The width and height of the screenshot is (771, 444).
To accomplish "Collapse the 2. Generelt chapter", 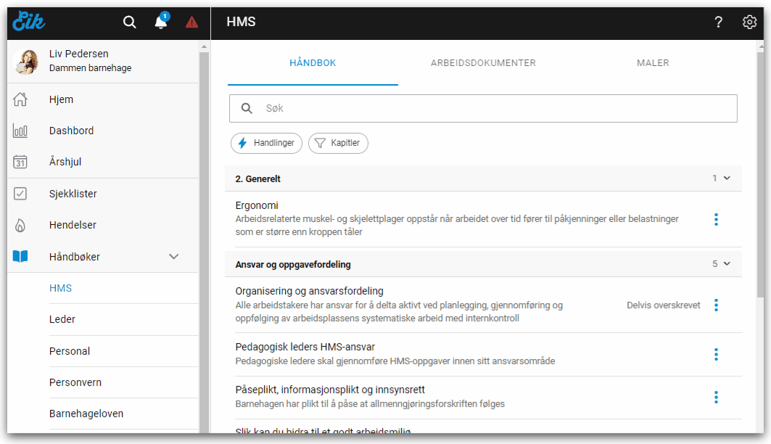I will tap(727, 178).
